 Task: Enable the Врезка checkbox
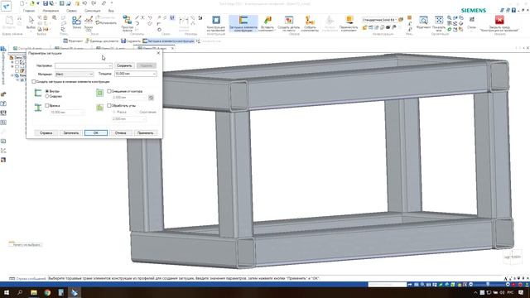click(x=47, y=106)
